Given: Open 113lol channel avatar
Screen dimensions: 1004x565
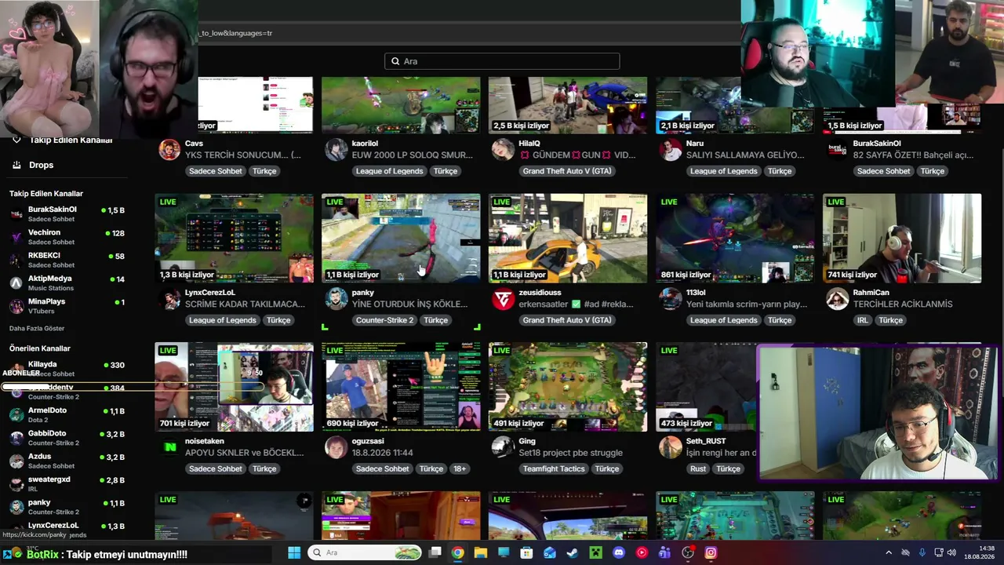Looking at the screenshot, I should point(671,298).
